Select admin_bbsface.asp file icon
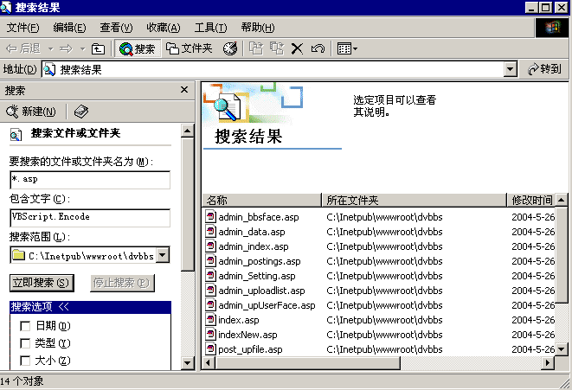Screen dimensions: 572x390 pyautogui.click(x=210, y=216)
